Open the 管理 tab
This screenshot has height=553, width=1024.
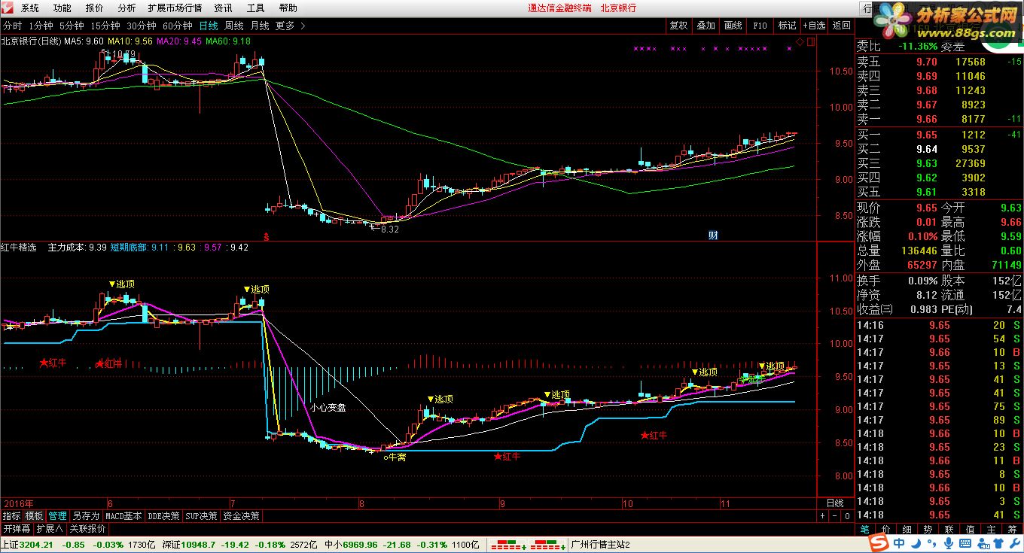click(57, 516)
